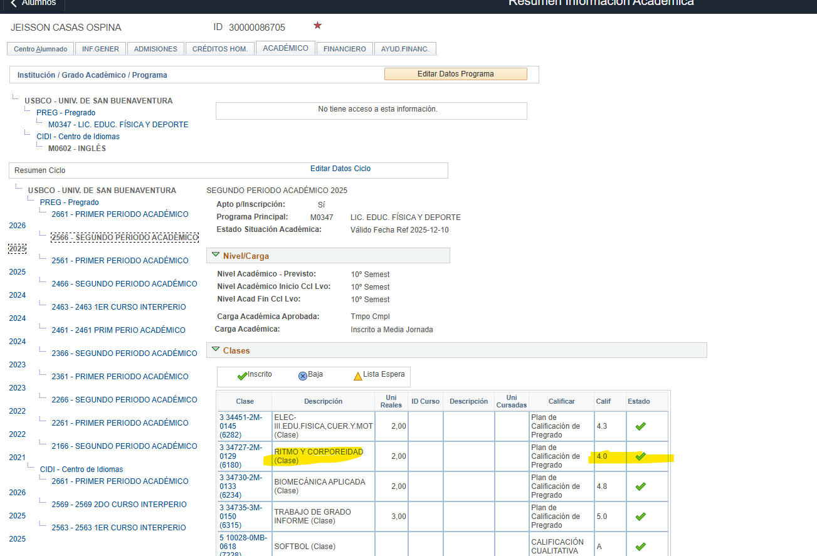This screenshot has width=817, height=556.
Task: Open the CRÉDITOS HOM. tab
Action: [x=219, y=49]
